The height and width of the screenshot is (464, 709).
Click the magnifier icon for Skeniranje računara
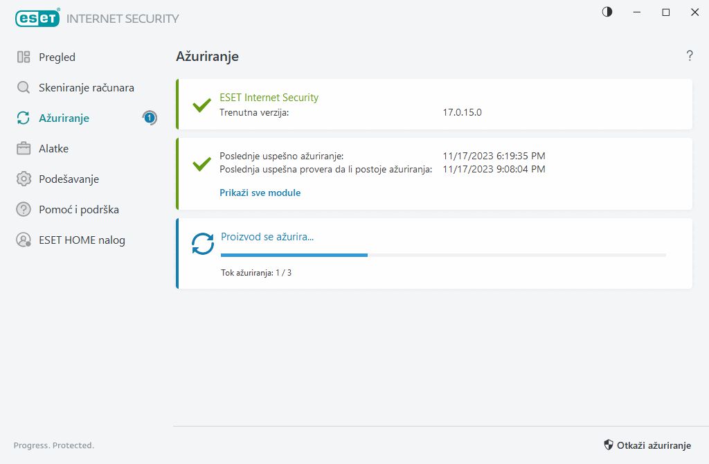[24, 88]
